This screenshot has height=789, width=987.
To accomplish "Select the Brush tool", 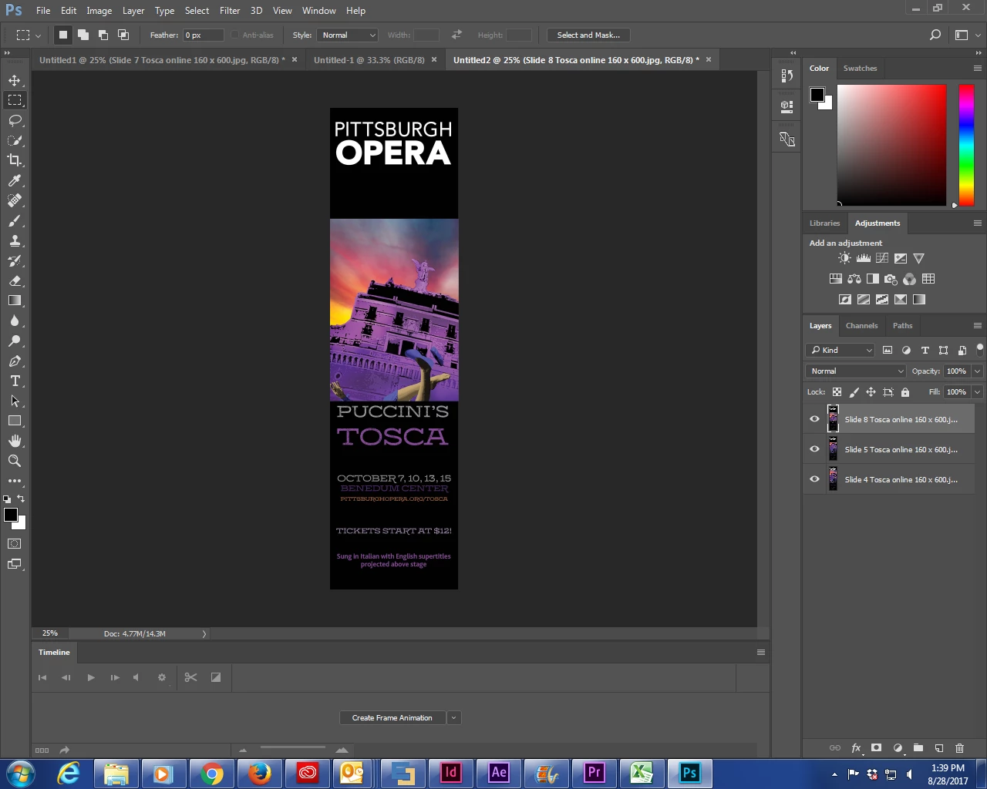I will tap(15, 220).
